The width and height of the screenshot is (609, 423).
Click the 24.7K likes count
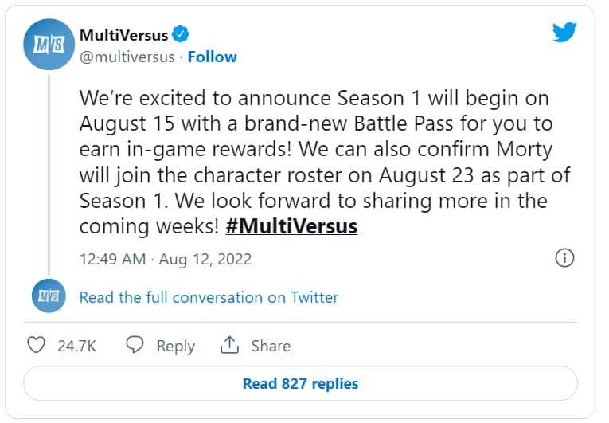(x=76, y=346)
